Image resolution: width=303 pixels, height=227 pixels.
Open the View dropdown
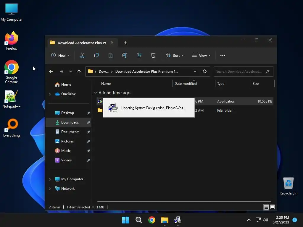click(201, 55)
